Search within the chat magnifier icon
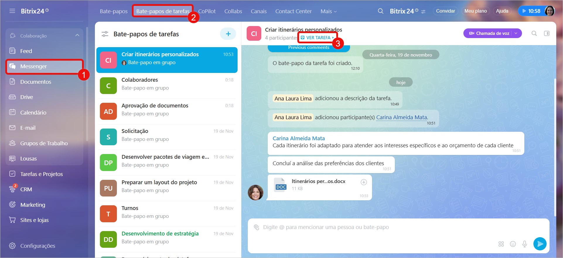This screenshot has width=563, height=258. [534, 33]
